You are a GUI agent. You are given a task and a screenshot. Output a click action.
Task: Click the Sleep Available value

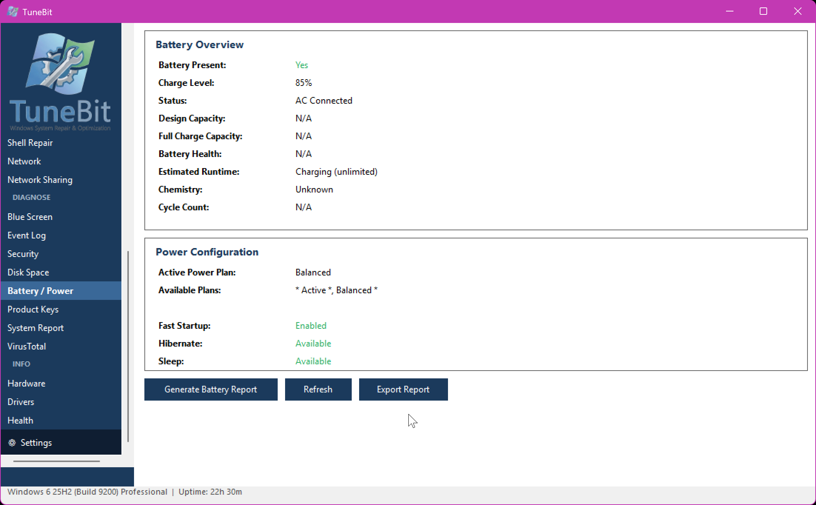[313, 361]
